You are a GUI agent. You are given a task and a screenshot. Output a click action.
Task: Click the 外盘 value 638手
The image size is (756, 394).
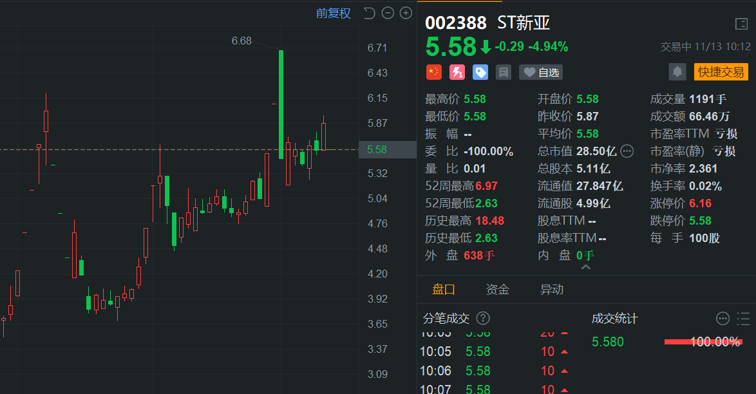pyautogui.click(x=478, y=256)
